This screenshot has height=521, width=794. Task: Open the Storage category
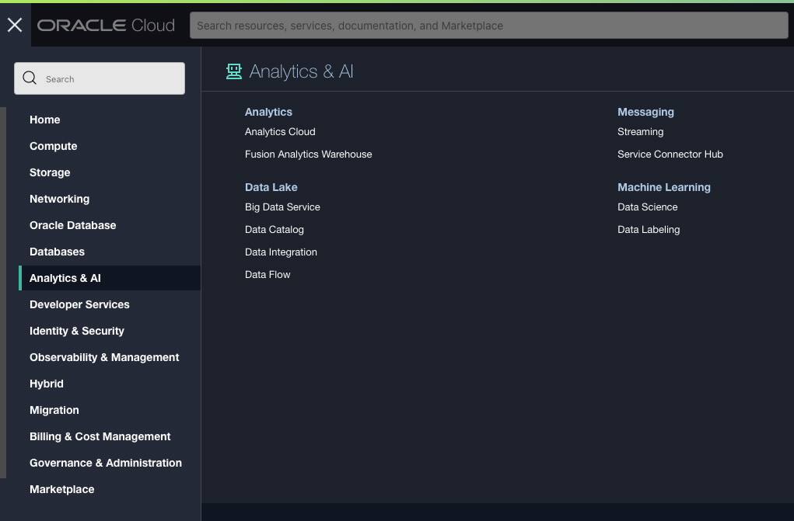pyautogui.click(x=50, y=172)
